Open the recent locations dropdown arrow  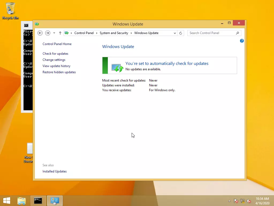click(54, 33)
